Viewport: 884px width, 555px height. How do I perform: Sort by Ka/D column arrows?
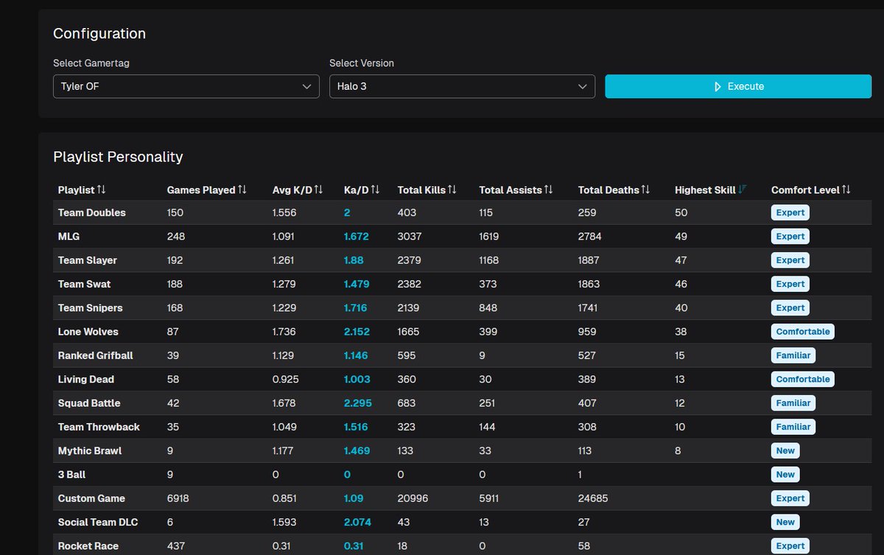(375, 189)
